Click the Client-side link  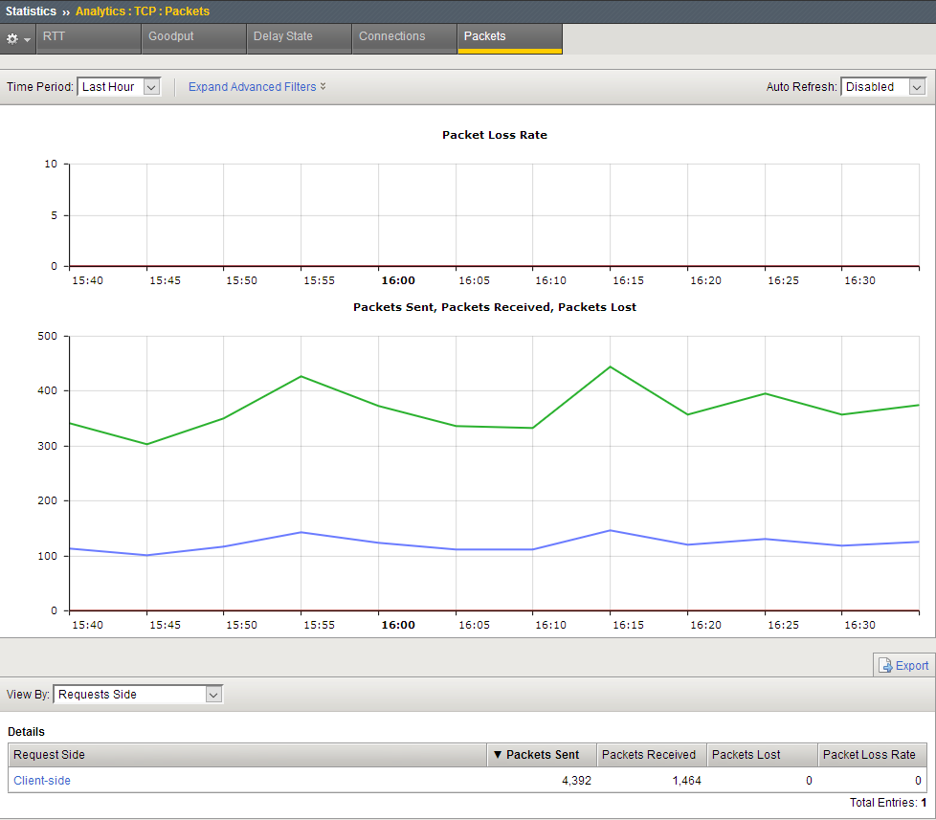pyautogui.click(x=42, y=781)
